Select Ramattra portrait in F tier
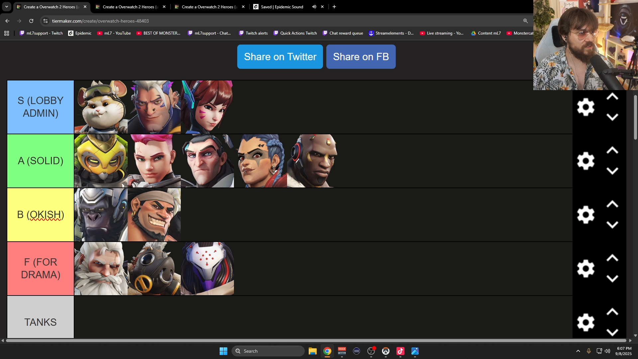The image size is (638, 359). click(207, 269)
